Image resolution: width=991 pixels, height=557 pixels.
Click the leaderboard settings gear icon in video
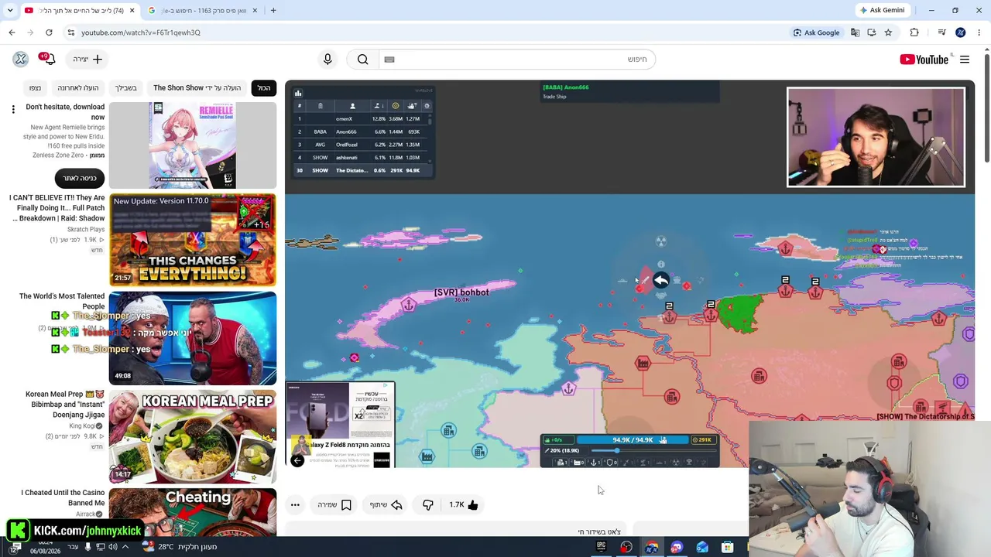click(x=427, y=106)
